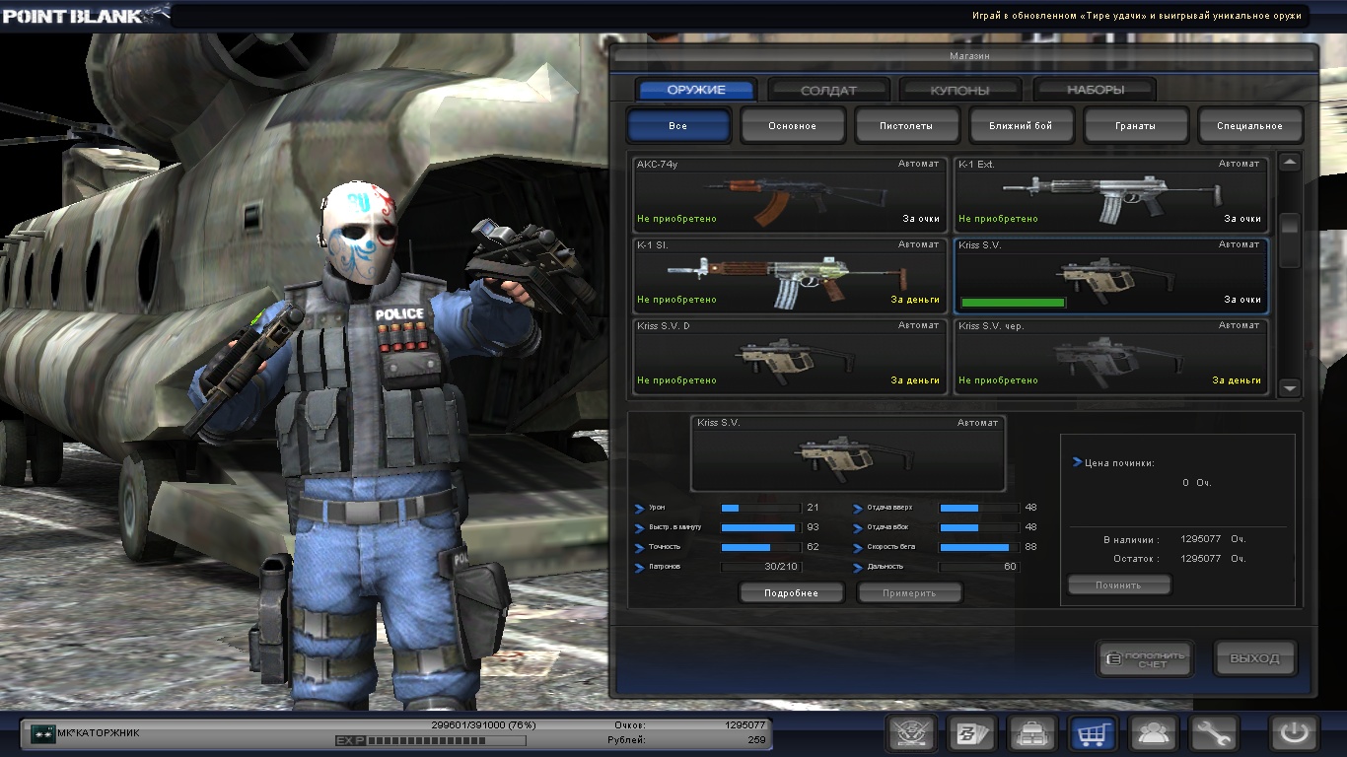Viewport: 1347px width, 757px height.
Task: Click the 299601/391000 (76%) experience text
Action: pyautogui.click(x=481, y=724)
